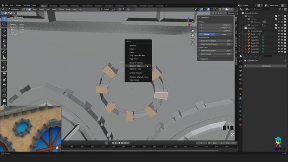Jump to the timeline end frame

point(128,143)
